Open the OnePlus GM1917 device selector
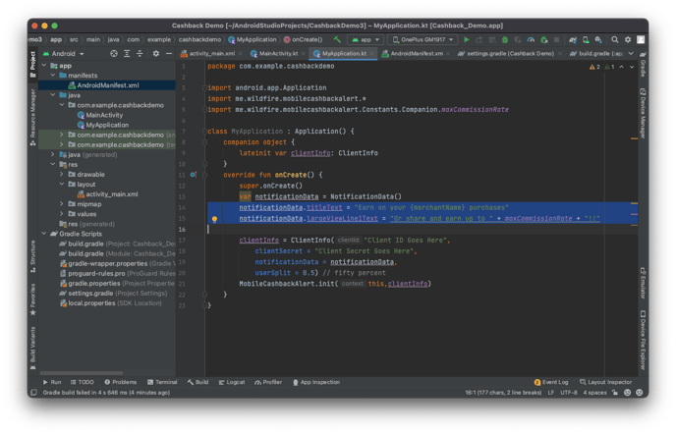676x434 pixels. (x=424, y=38)
